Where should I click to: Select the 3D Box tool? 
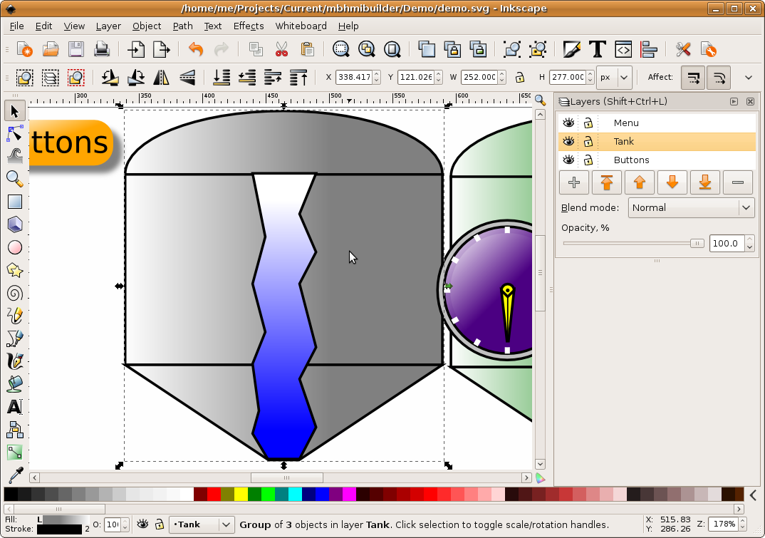[15, 224]
